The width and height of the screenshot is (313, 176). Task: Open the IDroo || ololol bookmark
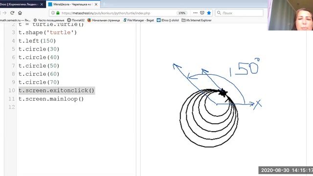click(168, 20)
